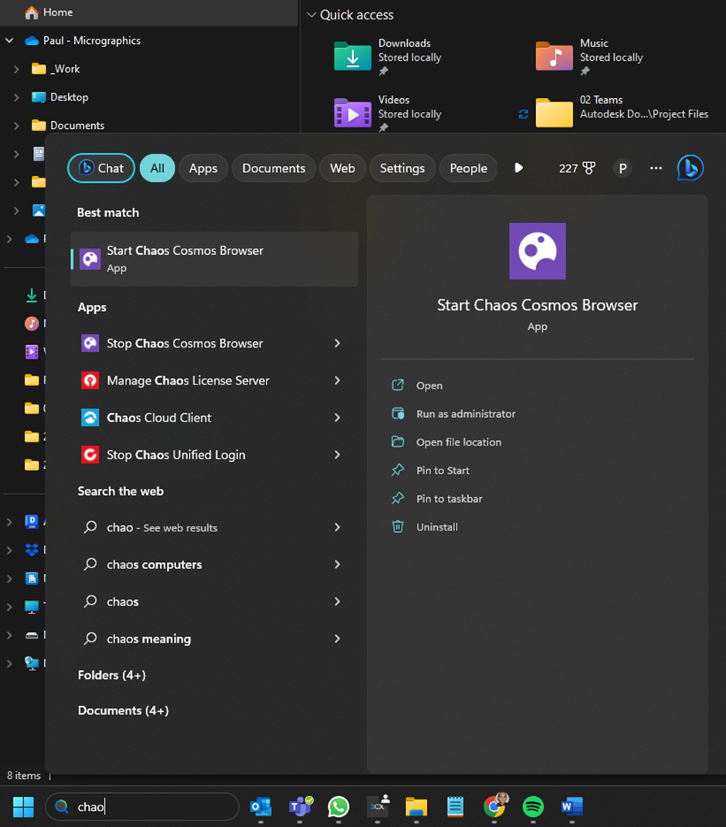Expand Manage Chaos License Server options arrow
This screenshot has height=827, width=726.
coord(338,380)
